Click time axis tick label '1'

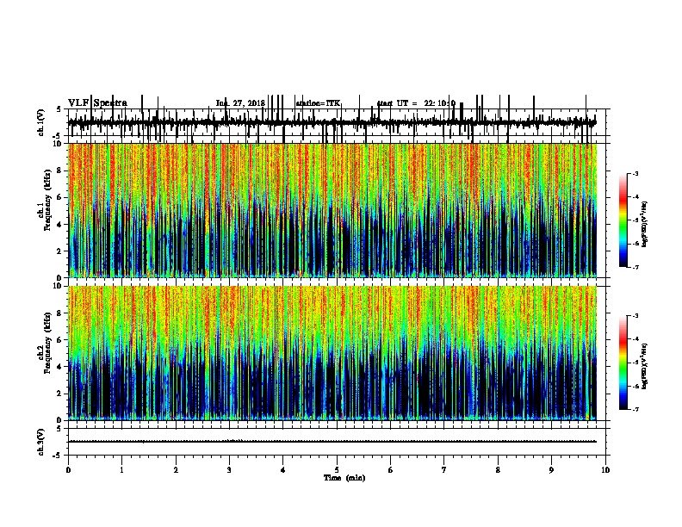coord(121,470)
